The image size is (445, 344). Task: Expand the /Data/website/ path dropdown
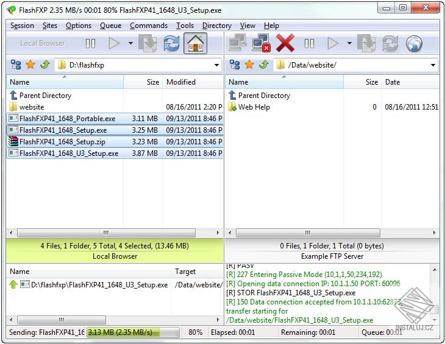(433, 65)
